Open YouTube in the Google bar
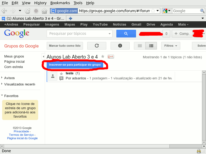Screen dimensions: 206x154 pyautogui.click(x=100, y=25)
